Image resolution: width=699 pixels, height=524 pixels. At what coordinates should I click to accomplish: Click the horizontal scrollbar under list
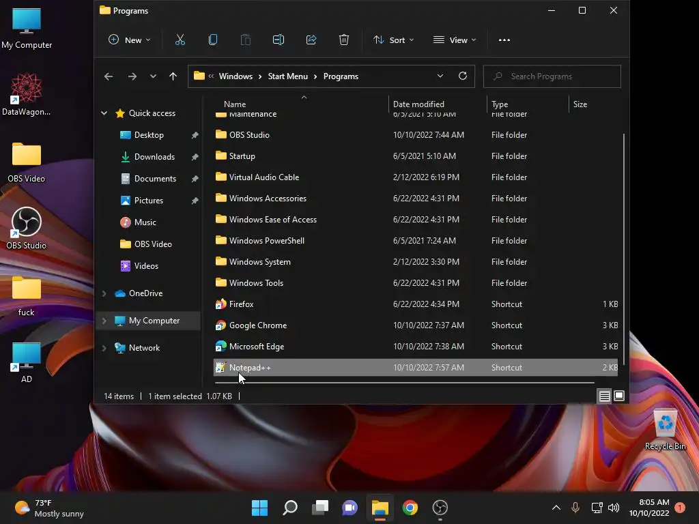pos(404,382)
